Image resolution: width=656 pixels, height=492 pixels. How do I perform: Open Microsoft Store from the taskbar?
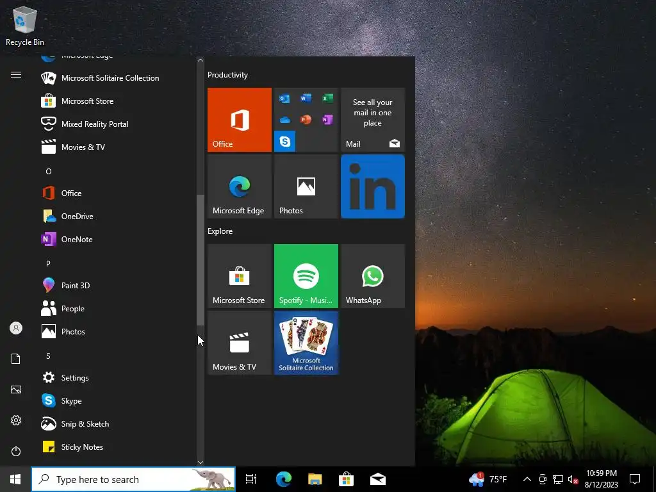(x=346, y=479)
